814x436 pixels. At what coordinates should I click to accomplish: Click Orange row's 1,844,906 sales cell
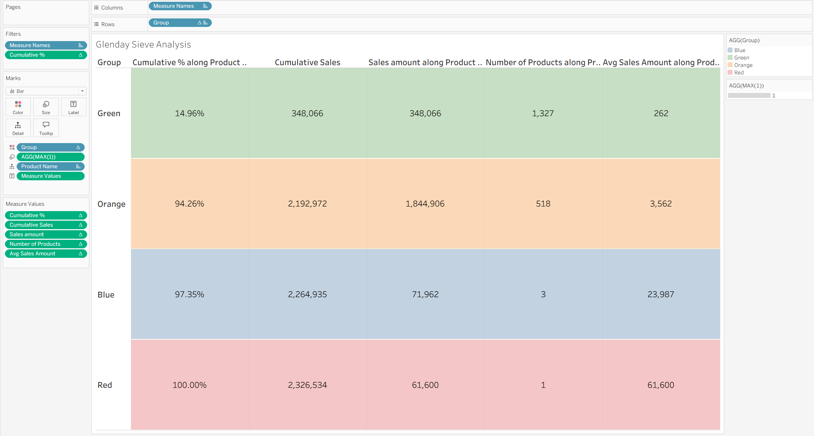[425, 204]
